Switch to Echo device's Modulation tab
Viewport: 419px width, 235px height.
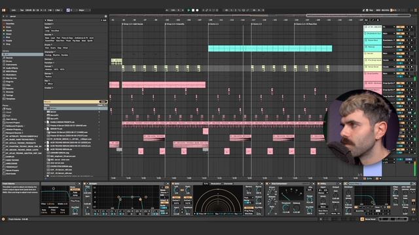click(x=216, y=184)
